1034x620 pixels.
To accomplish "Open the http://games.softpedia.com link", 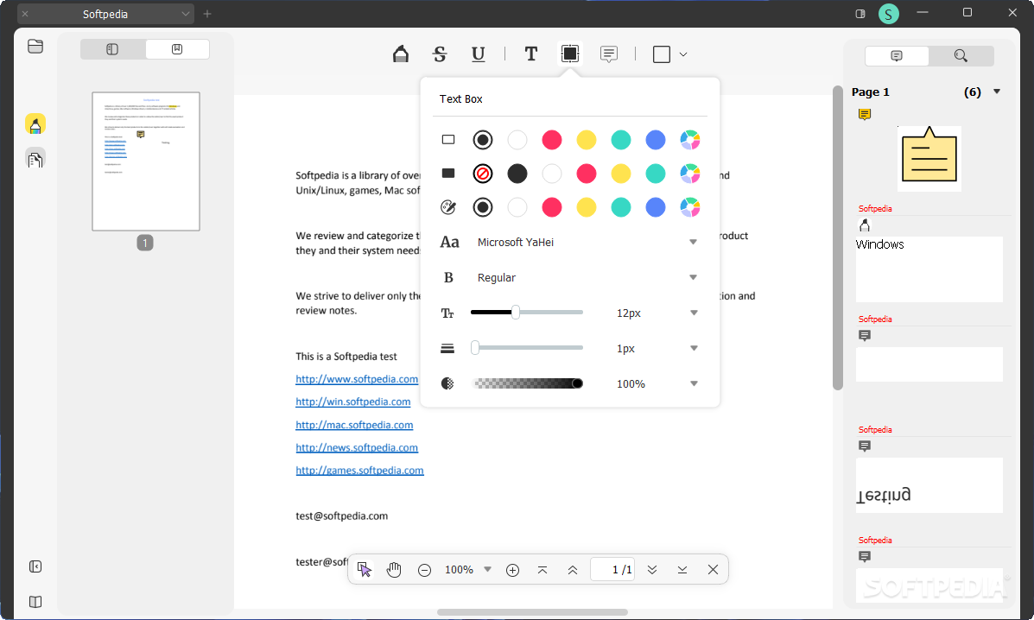I will [x=359, y=471].
